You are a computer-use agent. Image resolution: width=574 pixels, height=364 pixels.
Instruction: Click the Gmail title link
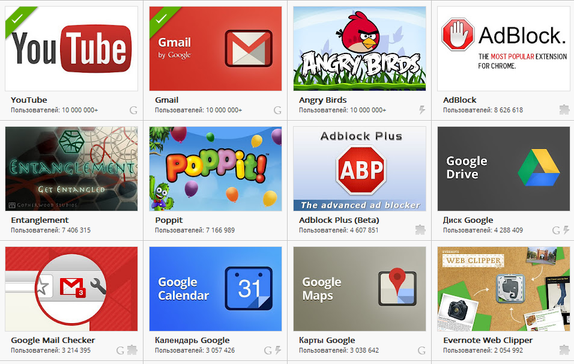point(166,100)
